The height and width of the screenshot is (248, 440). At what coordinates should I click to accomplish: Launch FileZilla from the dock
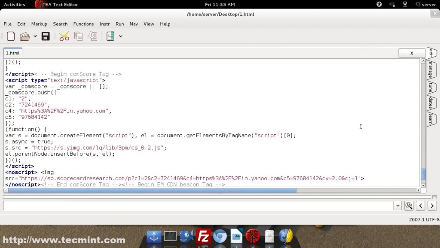[203, 236]
